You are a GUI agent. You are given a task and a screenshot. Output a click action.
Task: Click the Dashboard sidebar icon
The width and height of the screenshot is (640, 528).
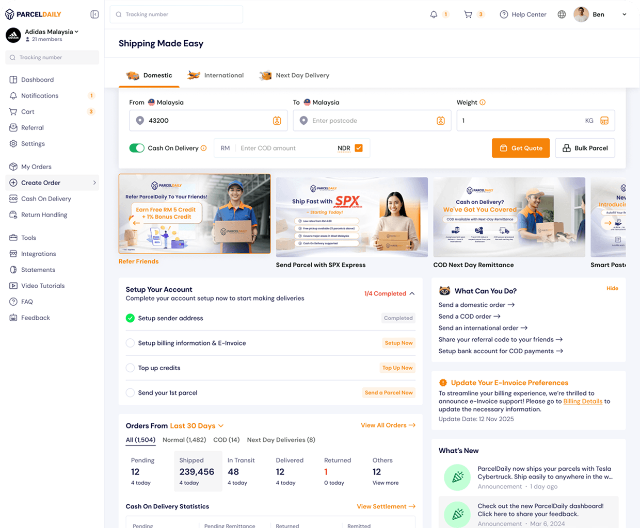13,80
